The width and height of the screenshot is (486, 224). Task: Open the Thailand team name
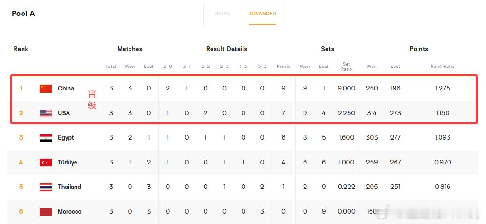click(x=69, y=187)
